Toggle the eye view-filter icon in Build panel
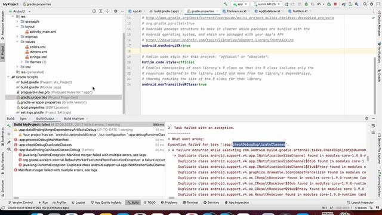382x215 pixels. 9,149
